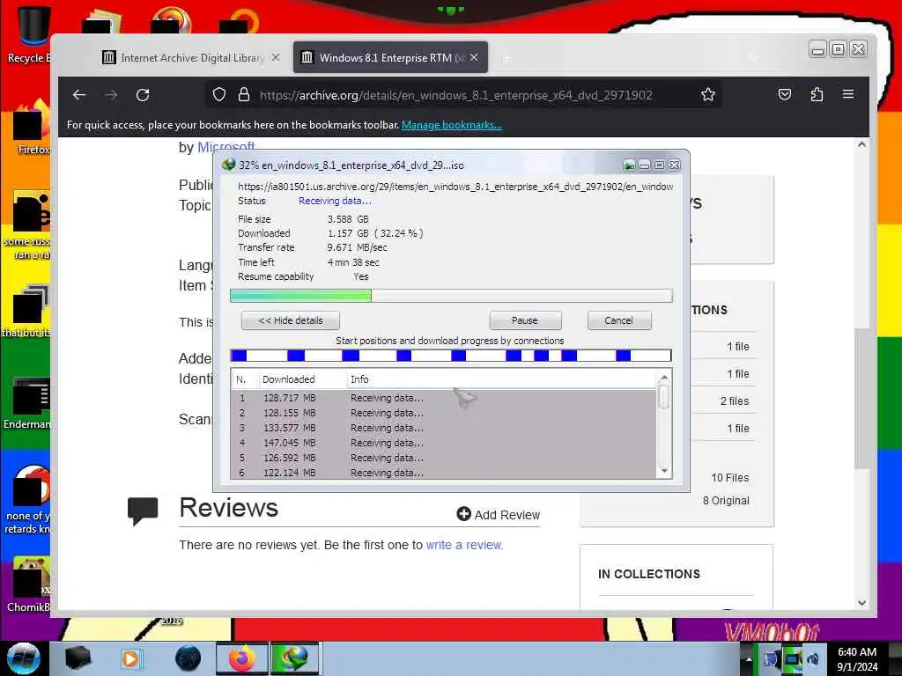Open the 2 files download option
The width and height of the screenshot is (902, 676).
[x=735, y=401]
